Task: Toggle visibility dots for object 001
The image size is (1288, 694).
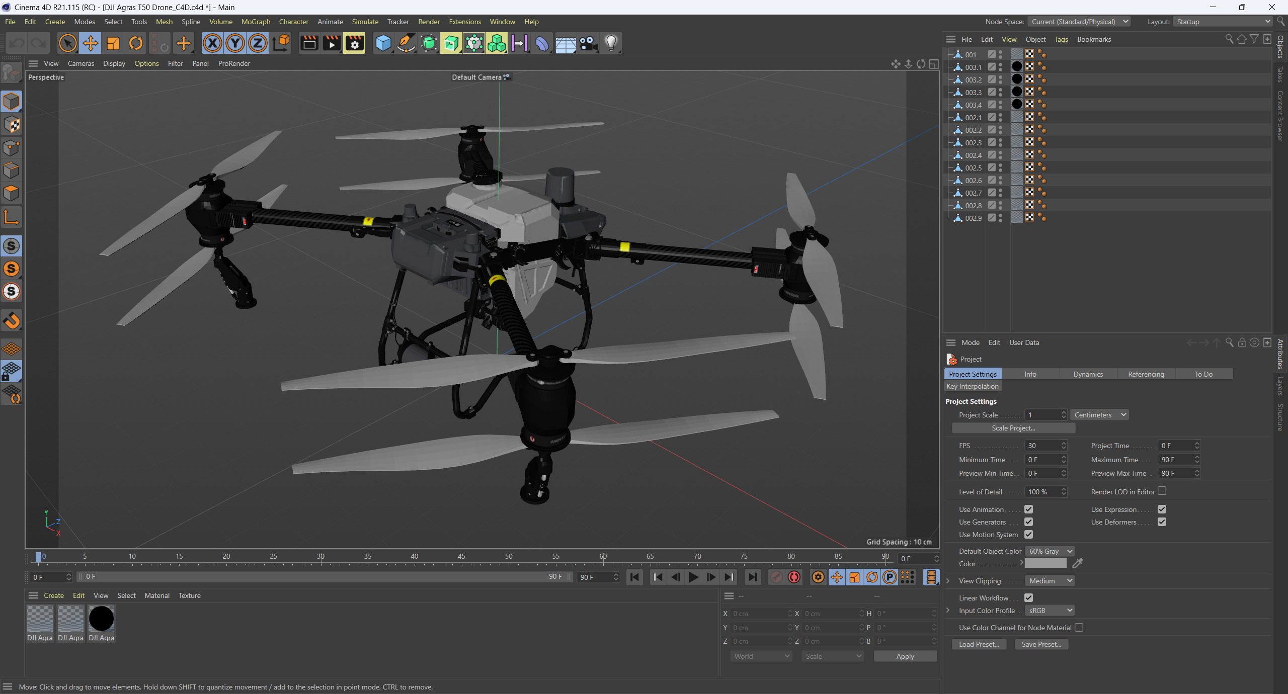Action: pos(1001,54)
